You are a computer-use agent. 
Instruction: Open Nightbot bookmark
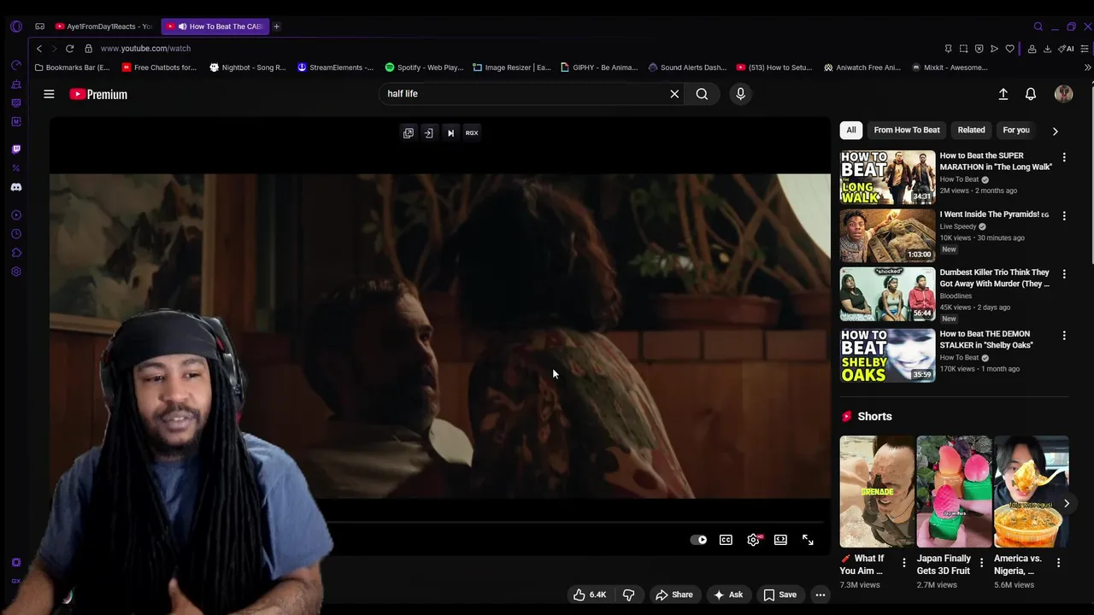248,67
